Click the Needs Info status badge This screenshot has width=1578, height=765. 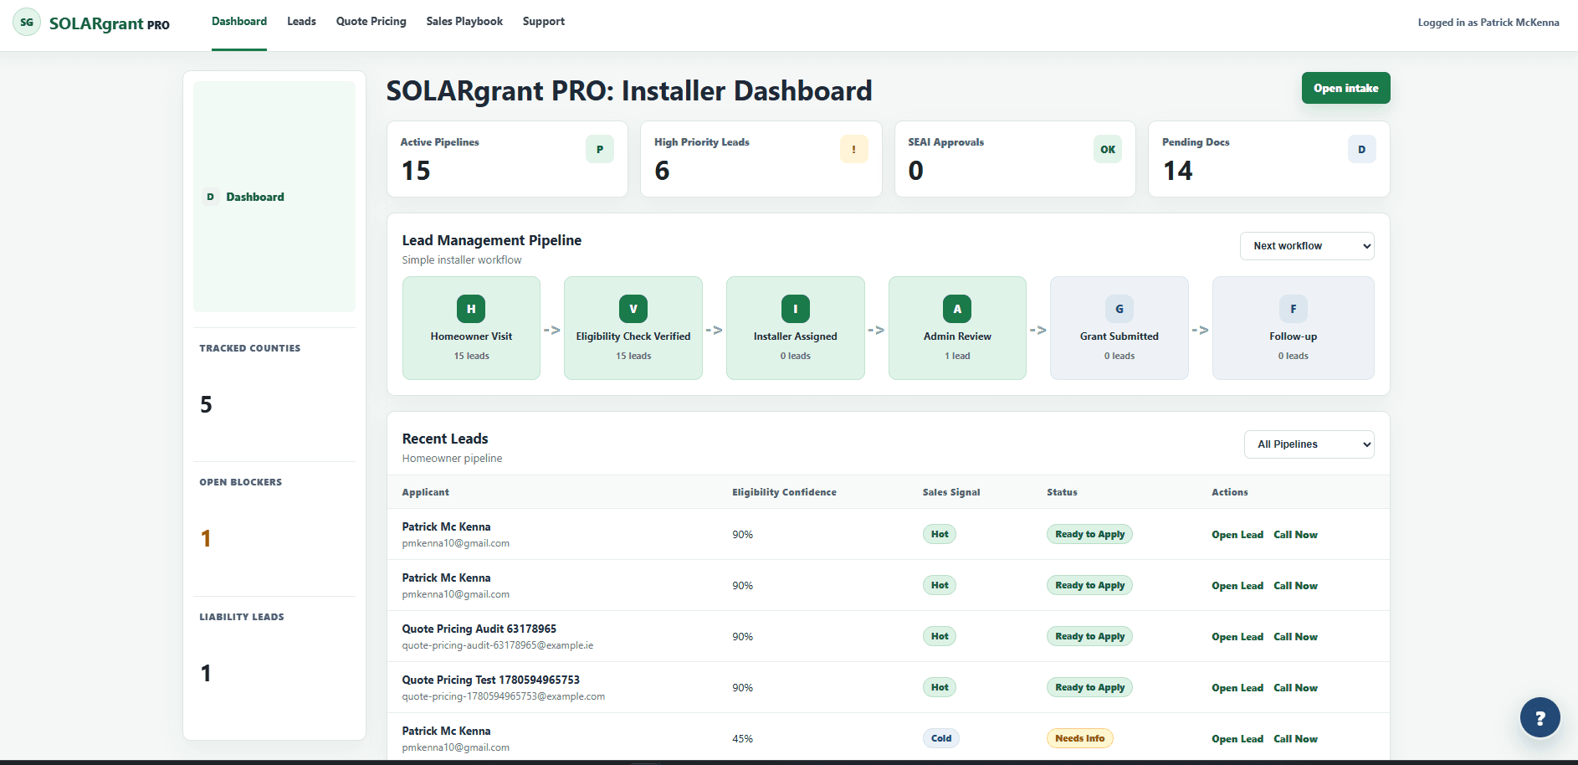tap(1079, 738)
